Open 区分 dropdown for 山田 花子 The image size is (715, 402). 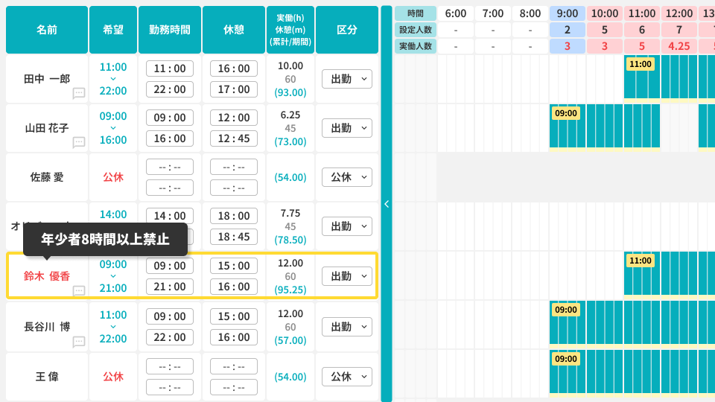tap(347, 128)
